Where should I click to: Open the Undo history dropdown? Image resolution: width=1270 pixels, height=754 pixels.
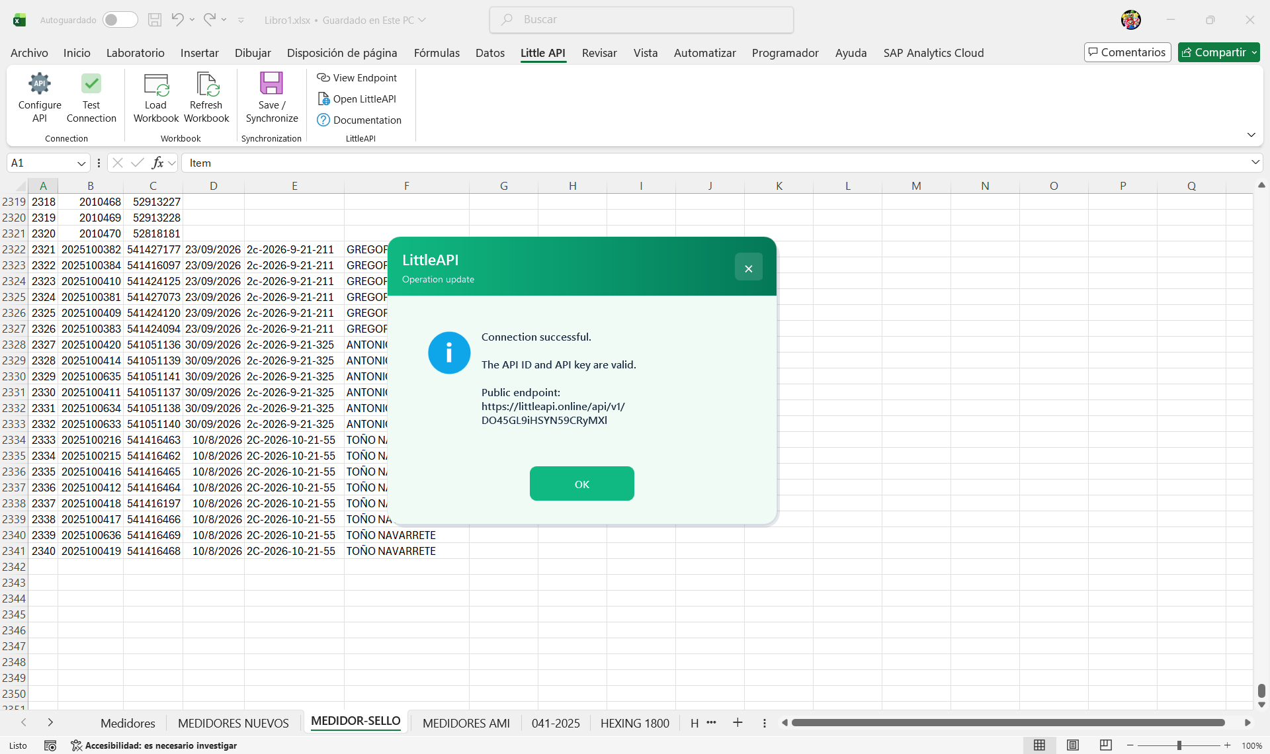(192, 20)
